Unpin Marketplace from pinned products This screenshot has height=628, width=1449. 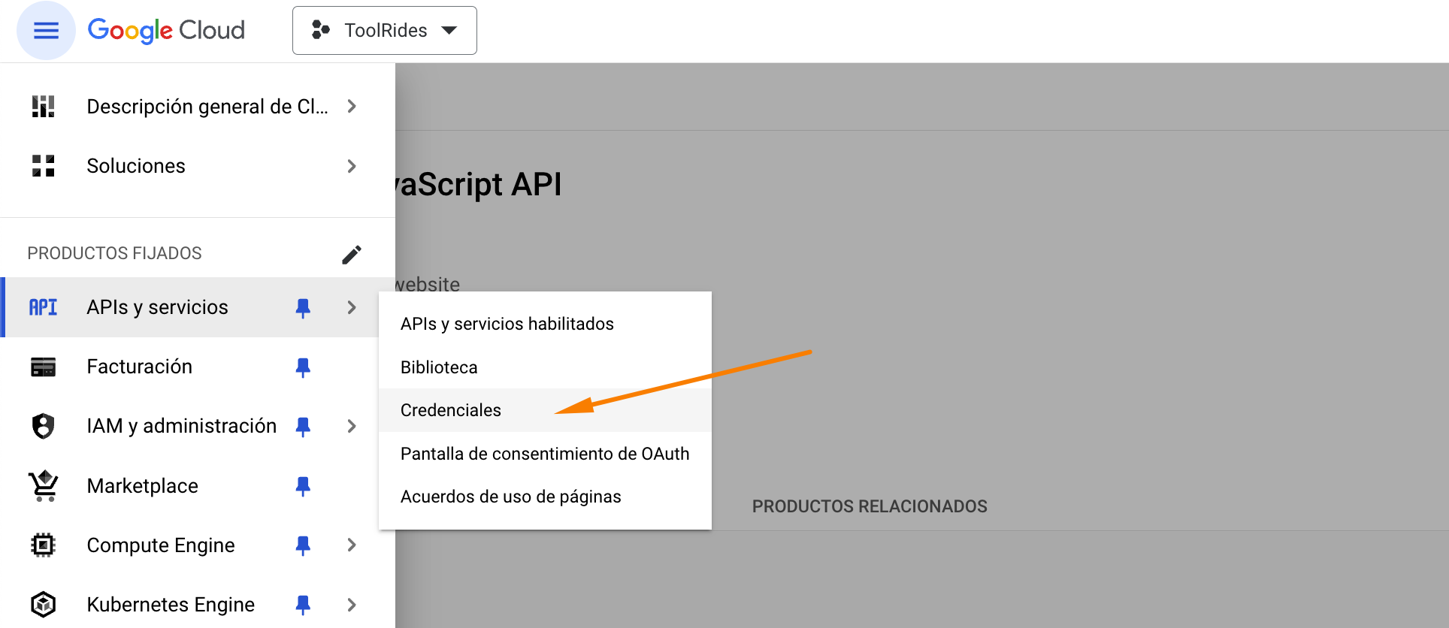(303, 486)
